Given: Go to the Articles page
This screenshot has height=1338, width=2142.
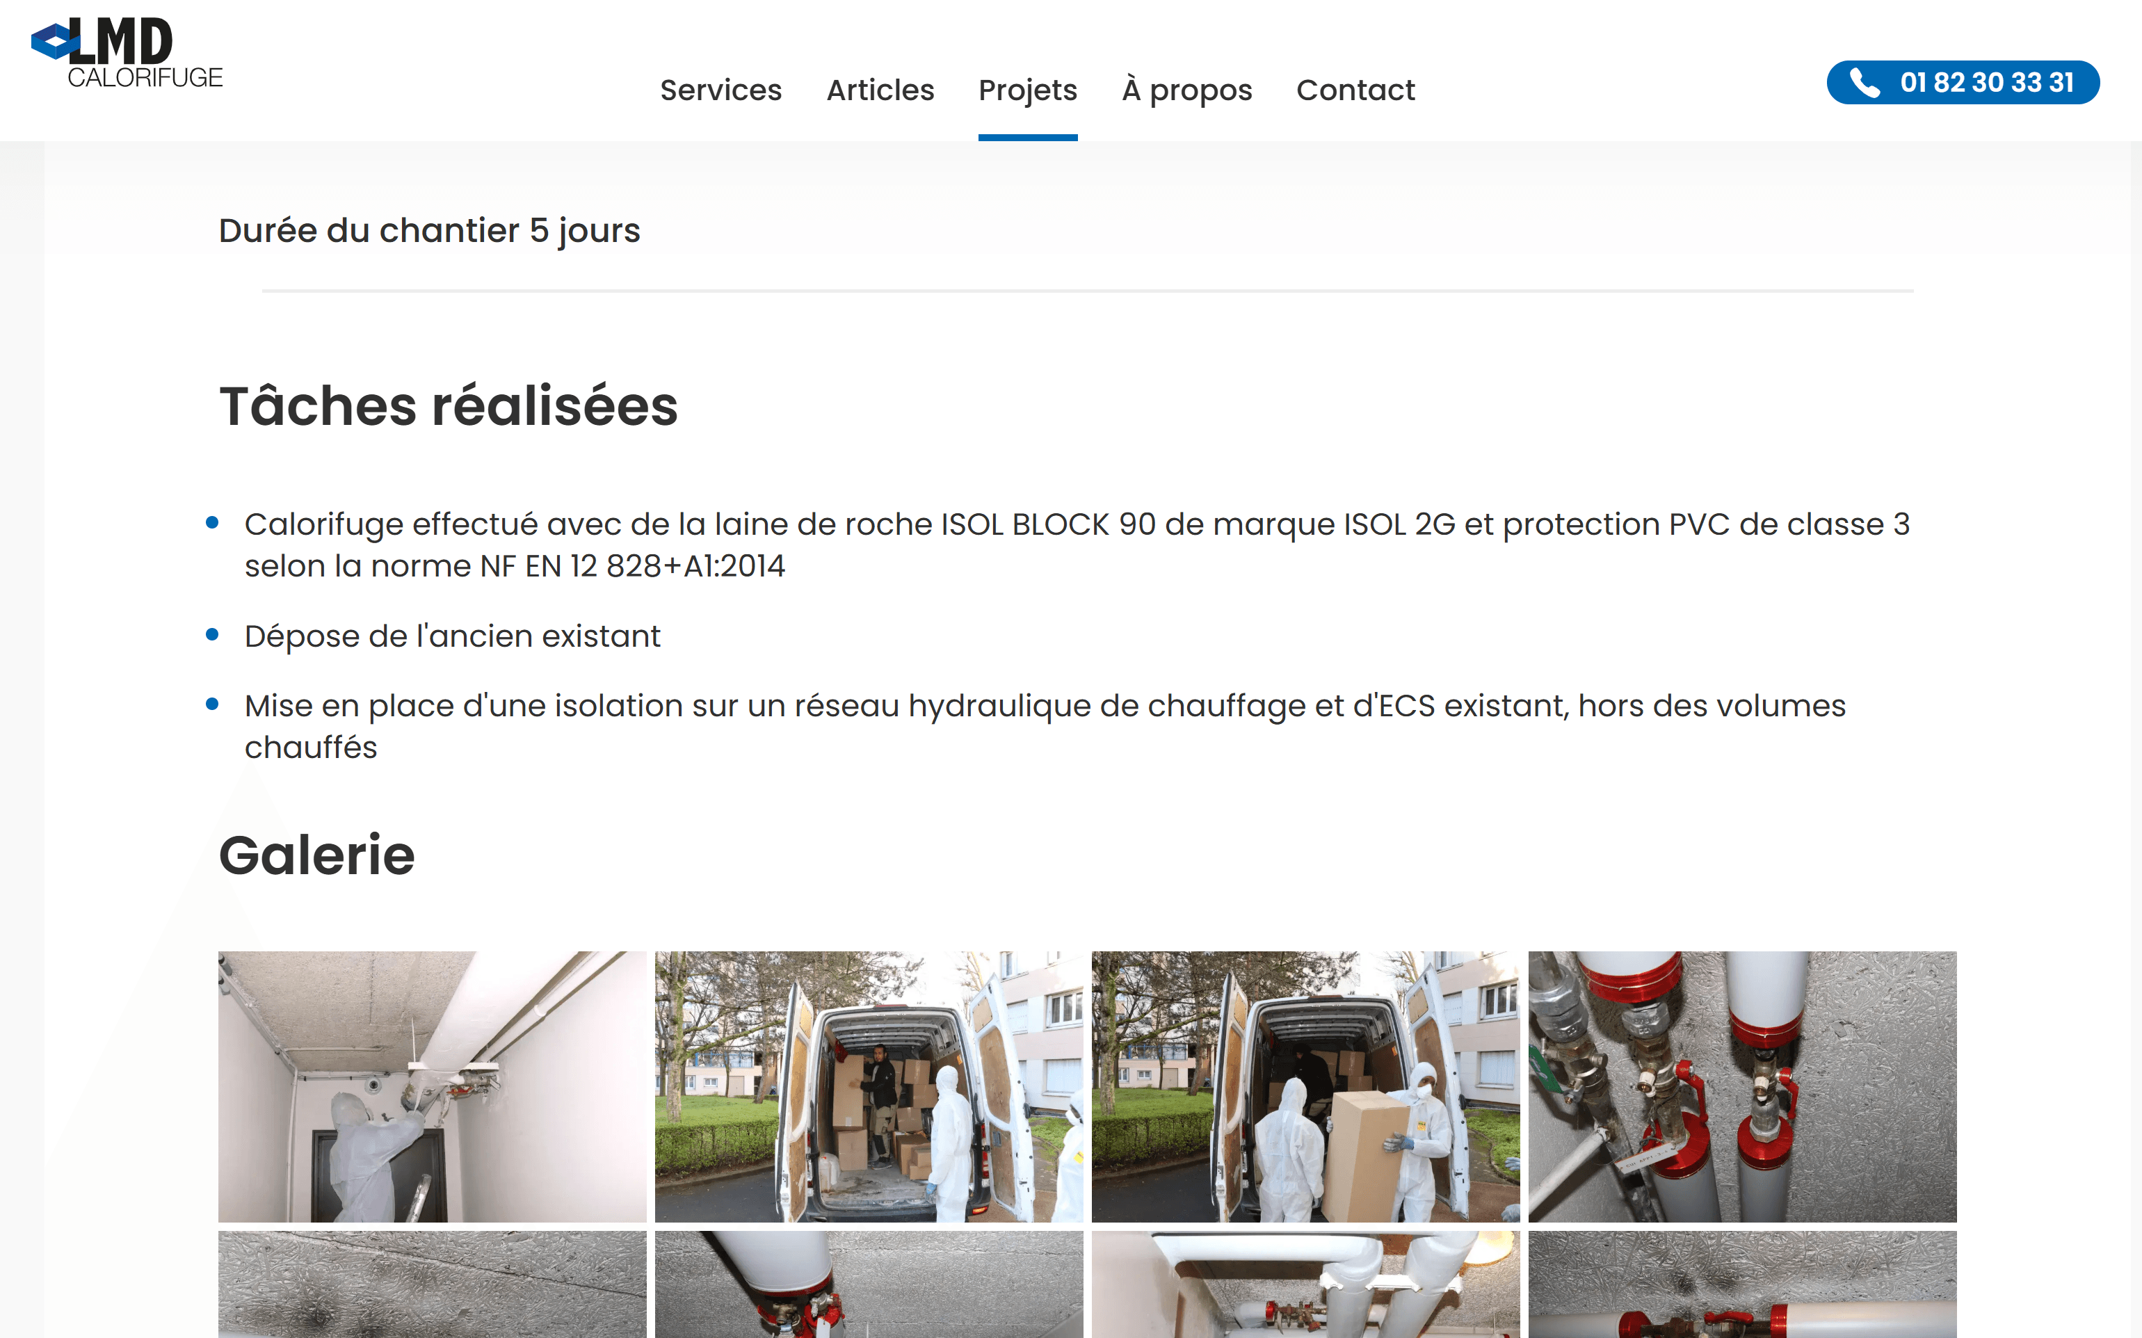Looking at the screenshot, I should (x=880, y=90).
